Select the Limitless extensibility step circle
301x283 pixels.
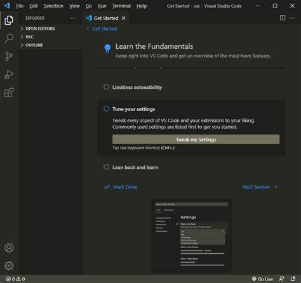click(107, 87)
